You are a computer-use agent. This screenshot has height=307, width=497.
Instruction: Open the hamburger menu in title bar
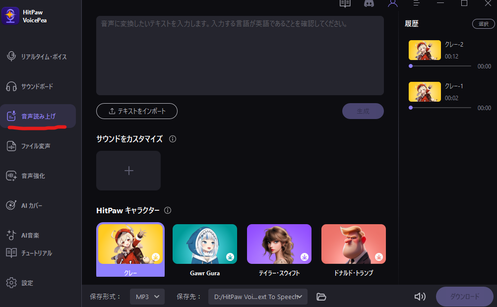[x=416, y=3]
